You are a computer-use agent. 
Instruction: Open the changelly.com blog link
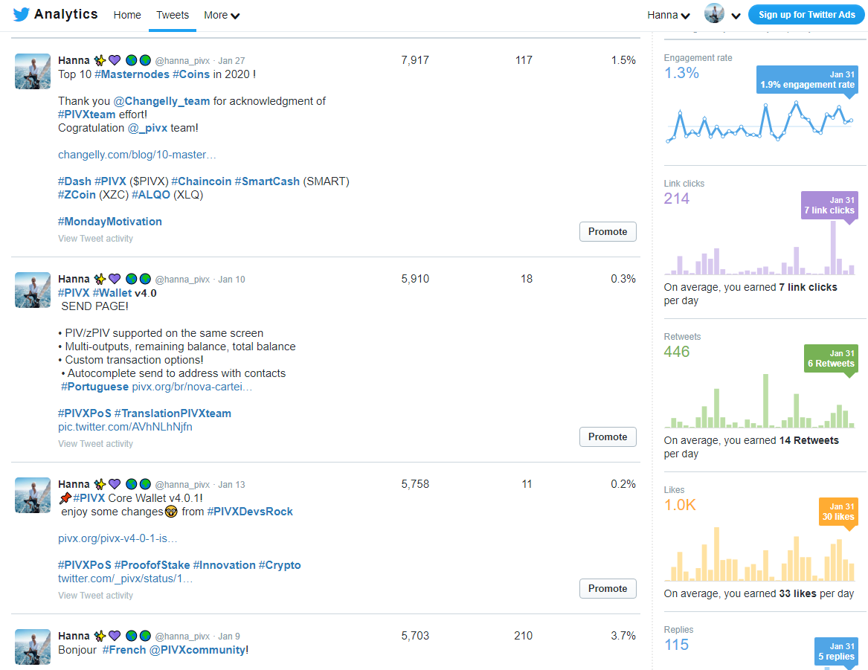pyautogui.click(x=138, y=155)
